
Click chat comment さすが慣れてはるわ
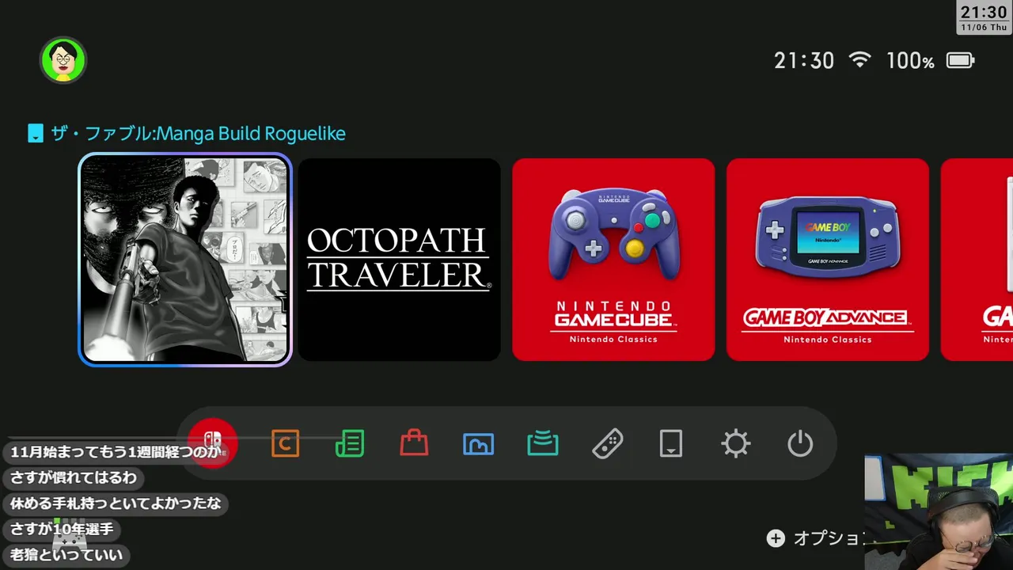coord(74,477)
